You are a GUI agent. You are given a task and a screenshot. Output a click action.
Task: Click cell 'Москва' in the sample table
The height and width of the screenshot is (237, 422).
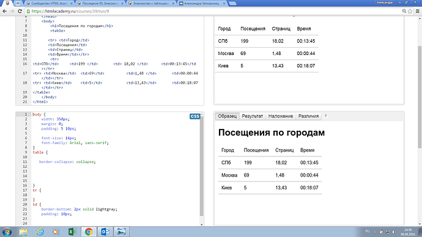tap(229, 175)
